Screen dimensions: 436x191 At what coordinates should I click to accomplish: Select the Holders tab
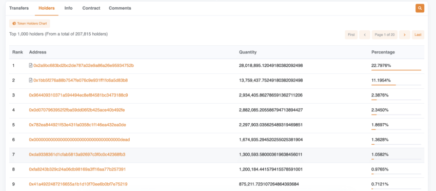pos(47,8)
